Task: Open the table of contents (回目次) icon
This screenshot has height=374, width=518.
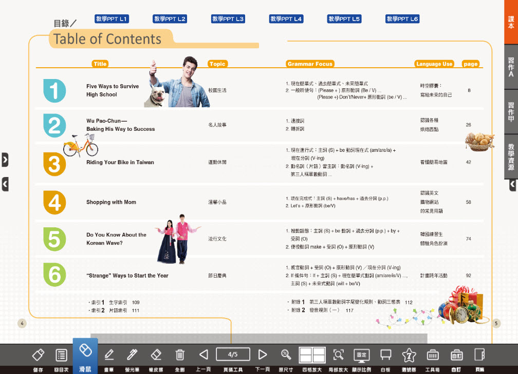Action: tap(62, 355)
